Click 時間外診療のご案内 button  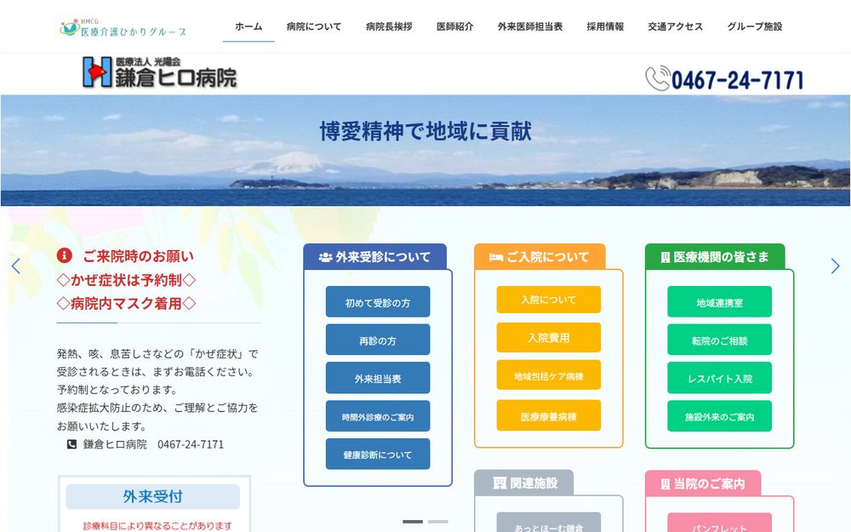tap(378, 416)
